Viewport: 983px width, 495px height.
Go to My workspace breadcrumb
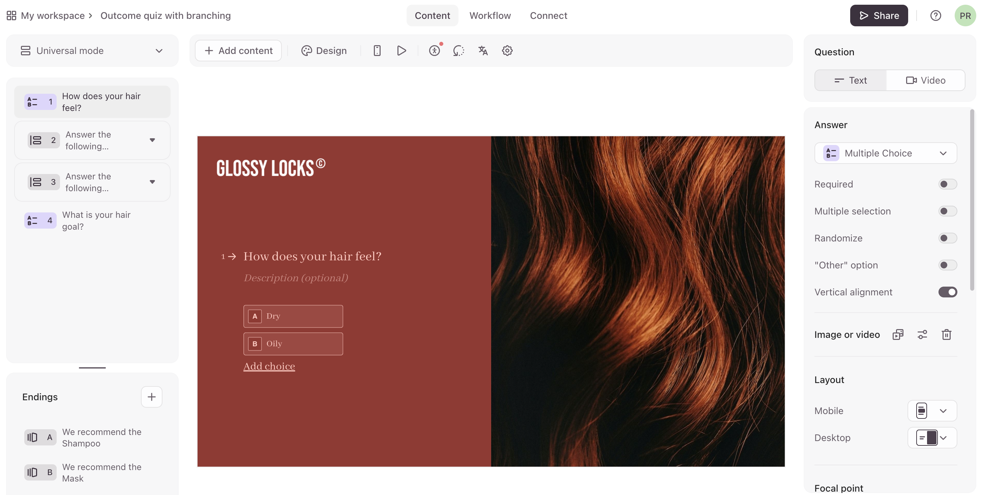tap(53, 16)
